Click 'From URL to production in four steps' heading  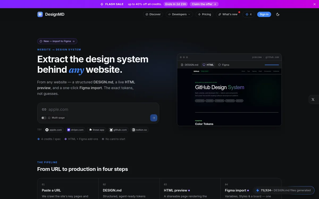point(82,169)
